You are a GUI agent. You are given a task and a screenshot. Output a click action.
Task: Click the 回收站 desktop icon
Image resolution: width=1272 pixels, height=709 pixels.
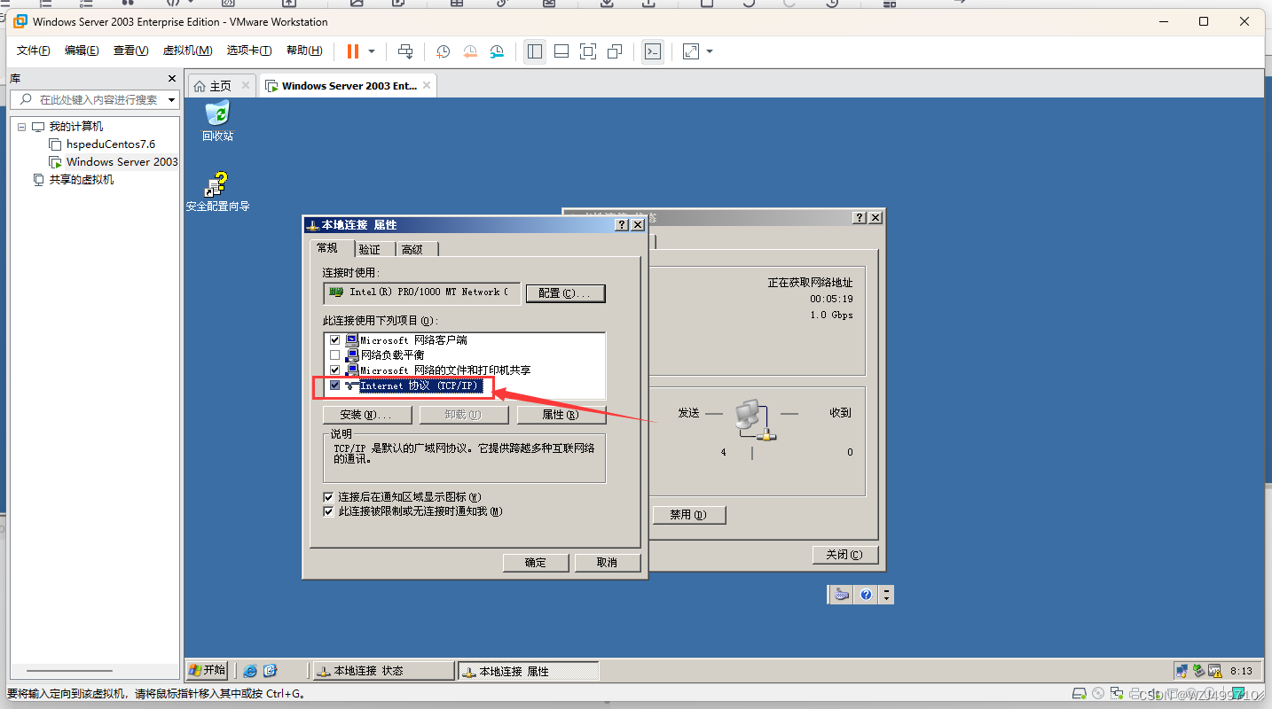pos(217,121)
